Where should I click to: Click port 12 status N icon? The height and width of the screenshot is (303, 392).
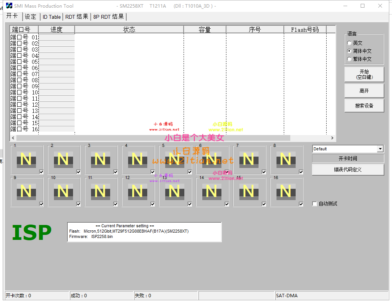point(138,192)
